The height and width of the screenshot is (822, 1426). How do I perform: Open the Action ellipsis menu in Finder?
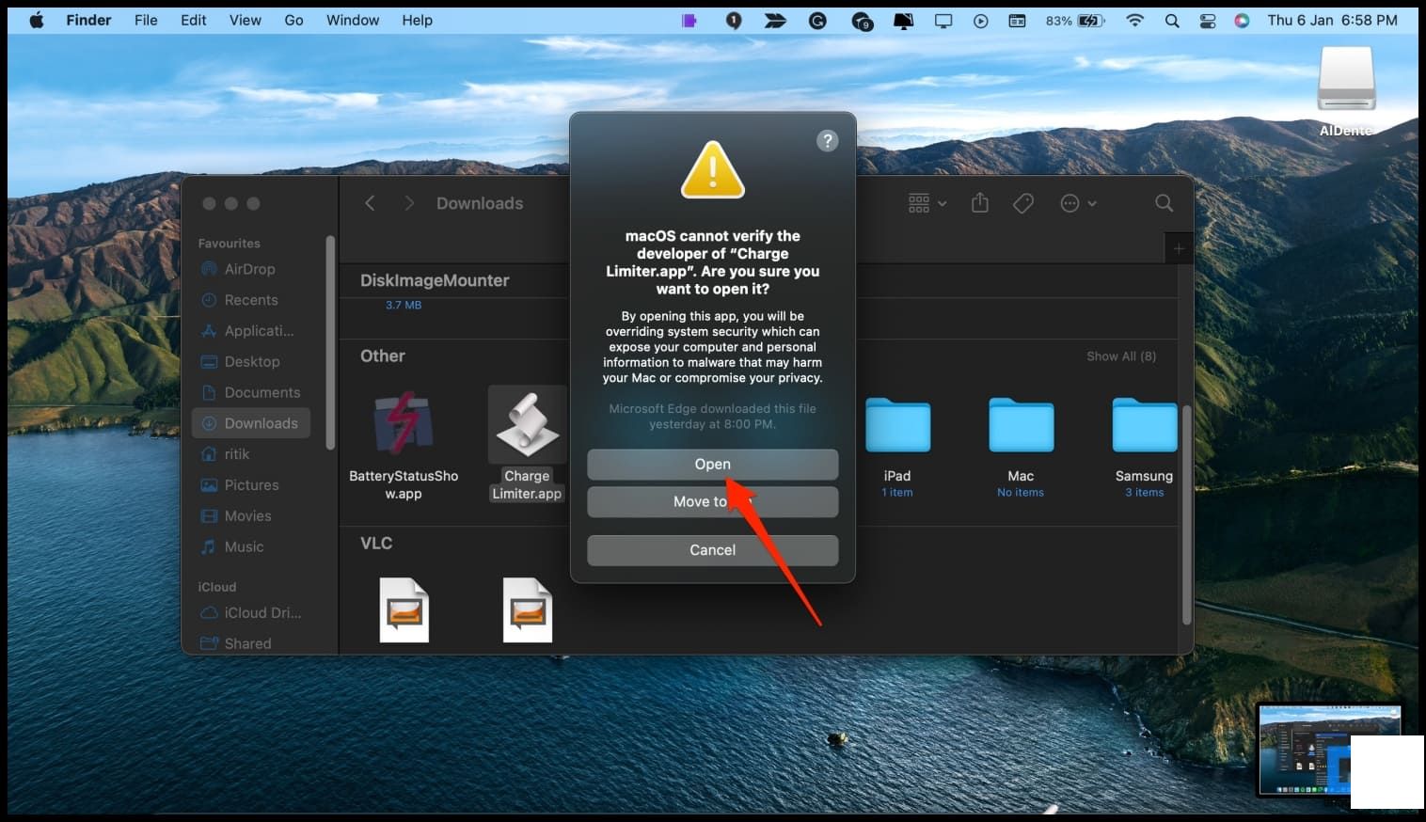click(1078, 203)
